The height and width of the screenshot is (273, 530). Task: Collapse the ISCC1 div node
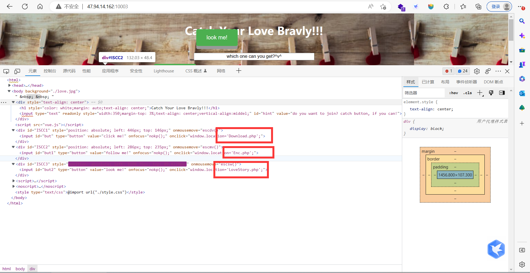coord(13,130)
